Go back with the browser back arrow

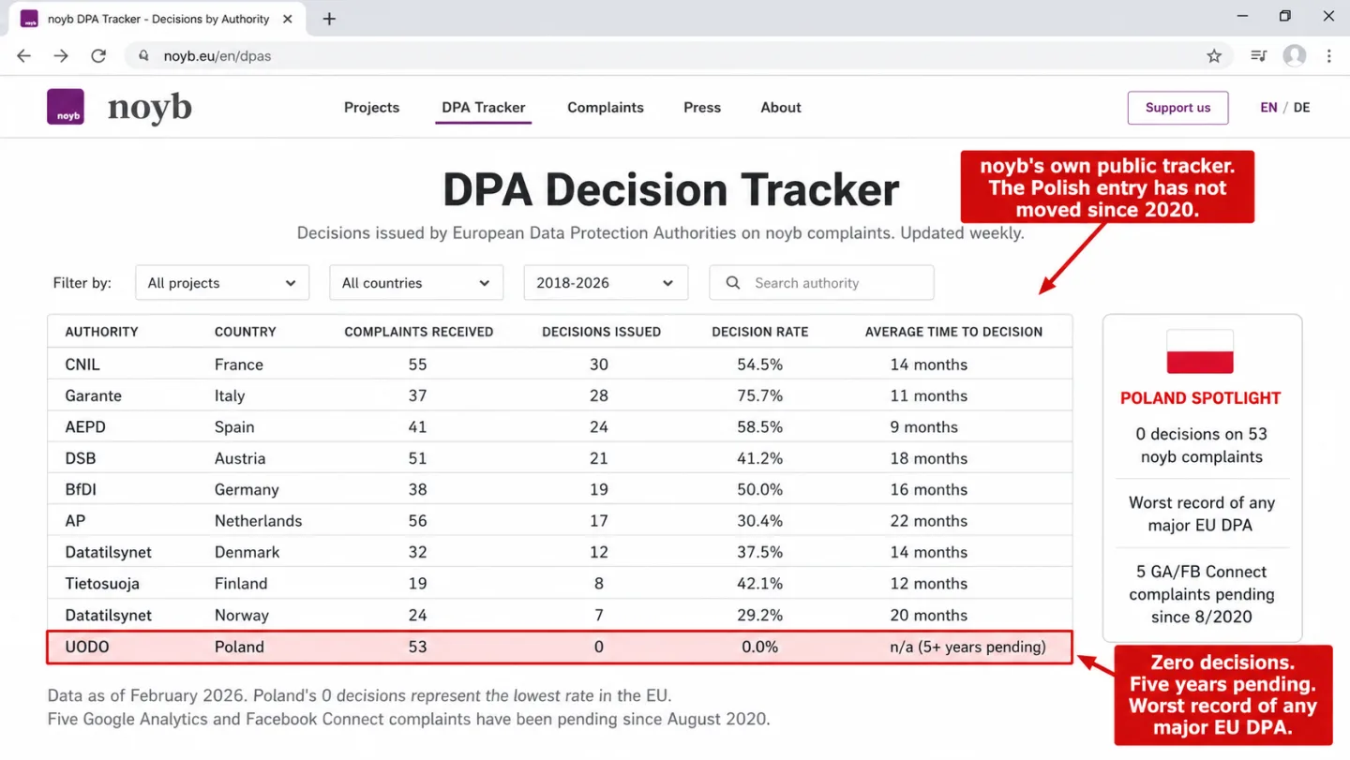[24, 56]
